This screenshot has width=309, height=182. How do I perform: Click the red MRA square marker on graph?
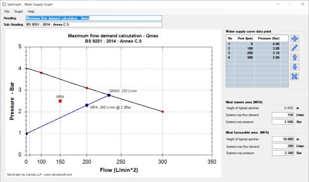tap(60, 101)
